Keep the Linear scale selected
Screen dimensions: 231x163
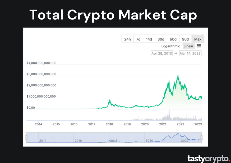[188, 46]
